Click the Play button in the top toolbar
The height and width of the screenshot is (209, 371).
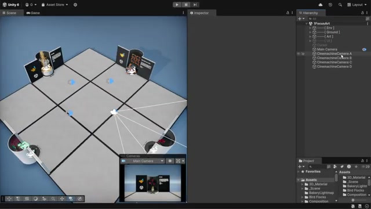click(177, 5)
